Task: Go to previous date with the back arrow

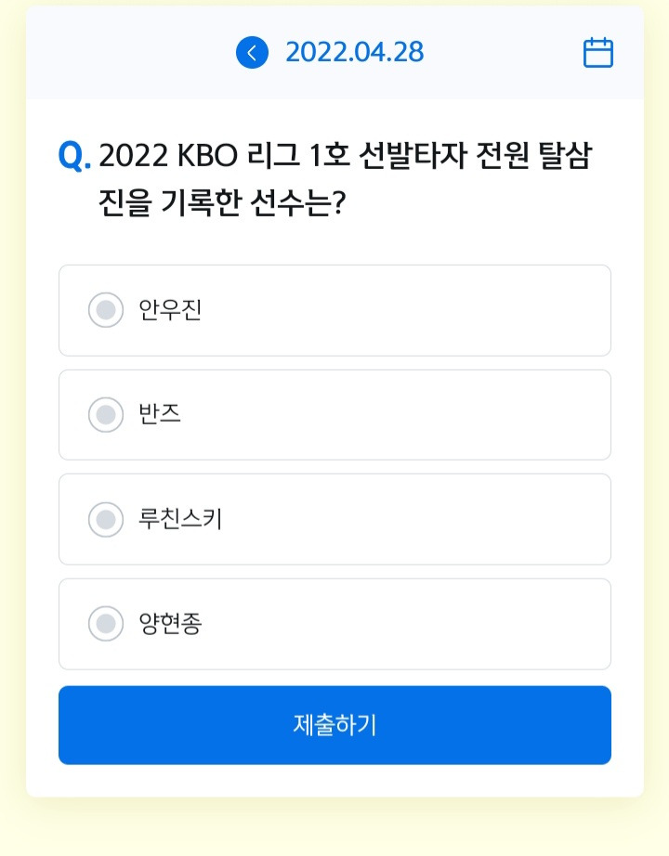Action: pos(252,53)
